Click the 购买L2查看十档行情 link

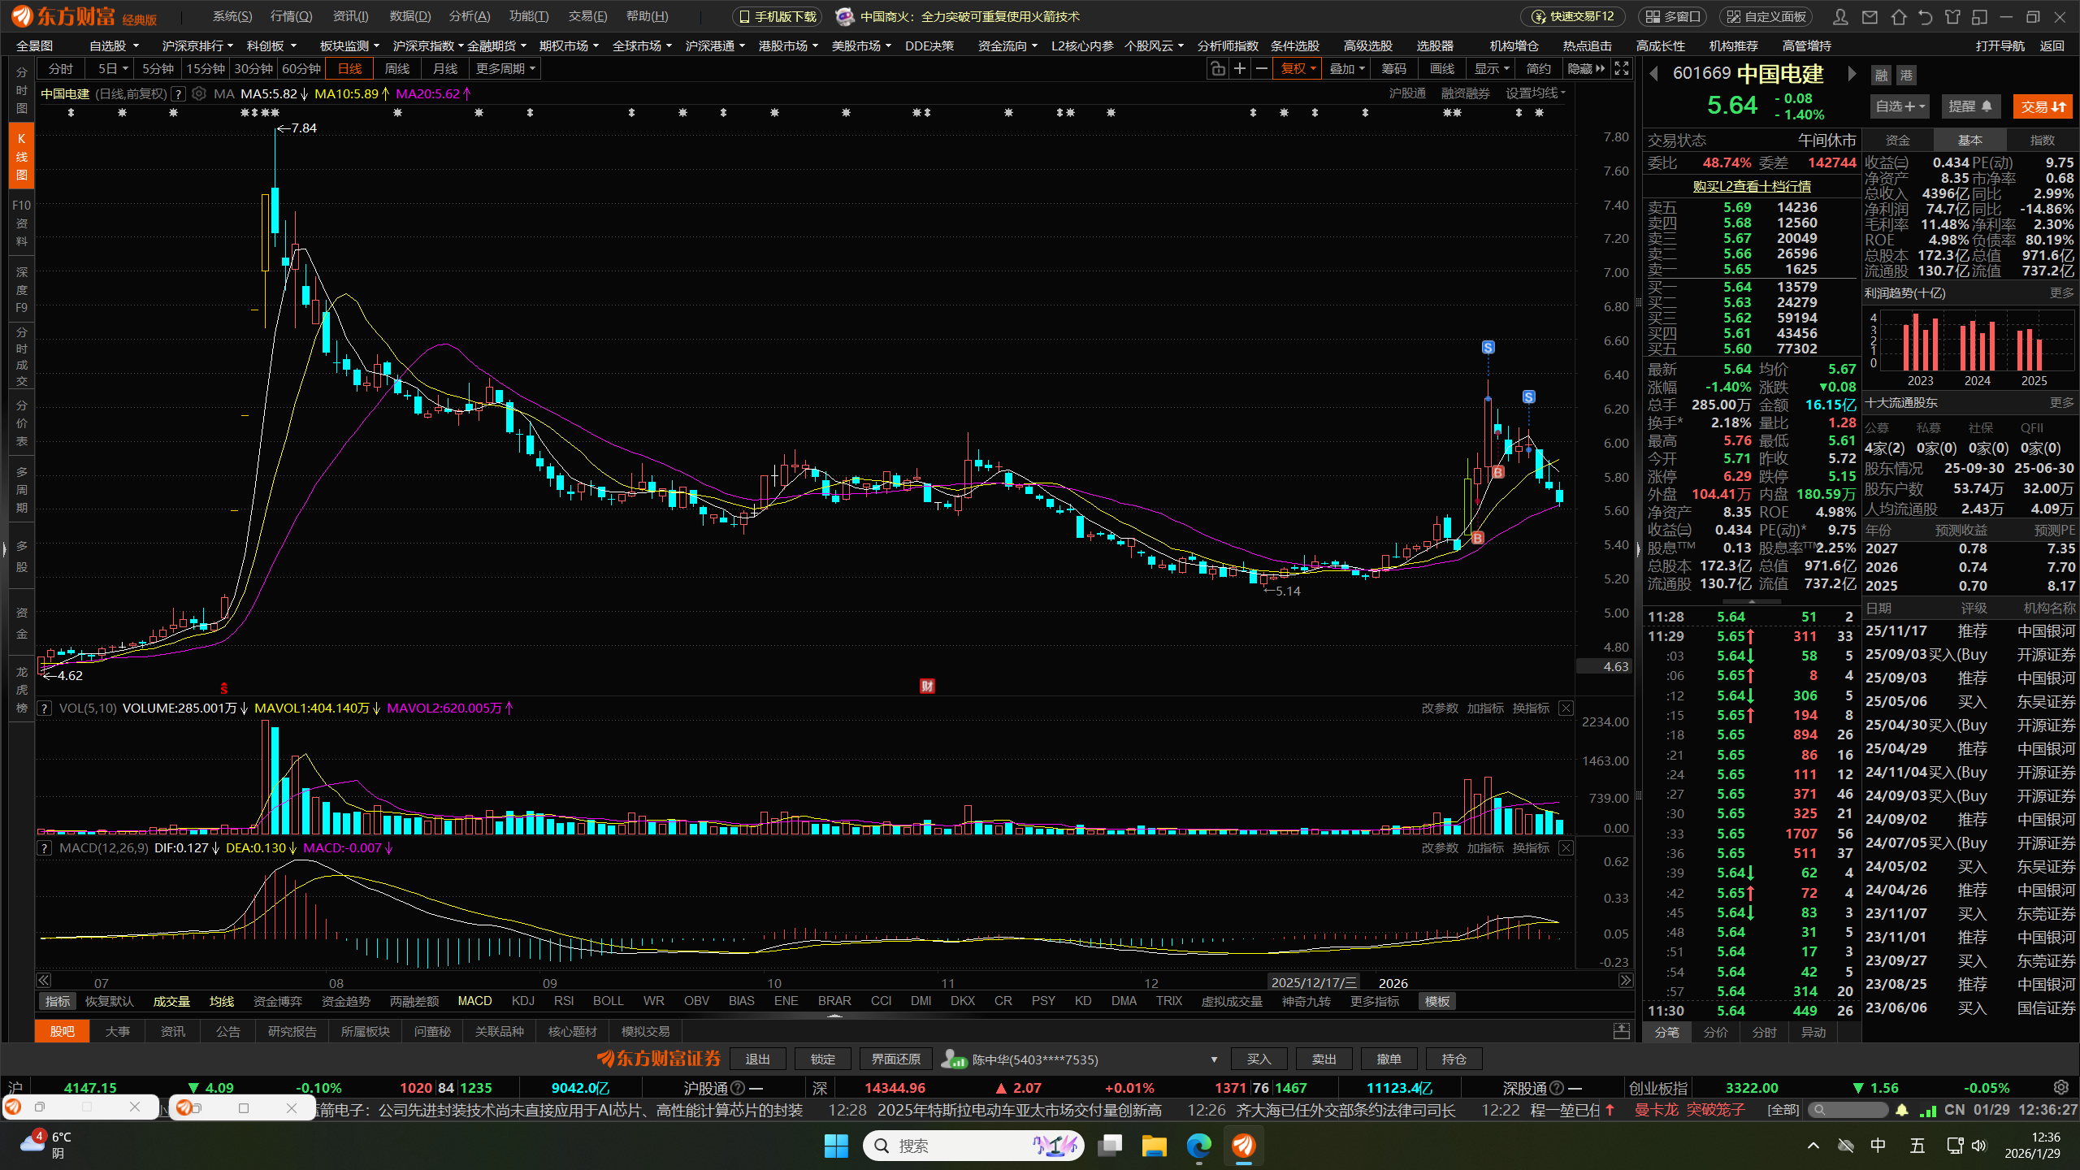tap(1751, 186)
